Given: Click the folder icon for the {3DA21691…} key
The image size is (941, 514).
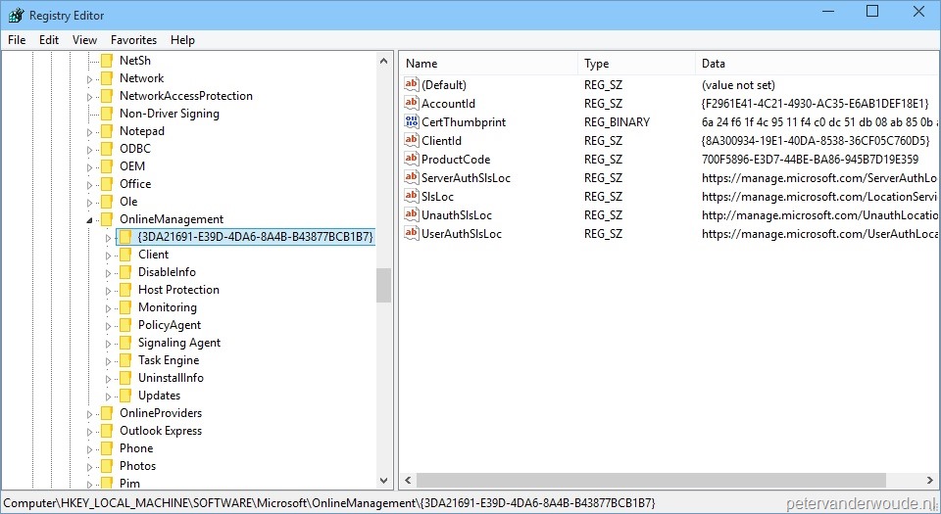Looking at the screenshot, I should click(125, 237).
